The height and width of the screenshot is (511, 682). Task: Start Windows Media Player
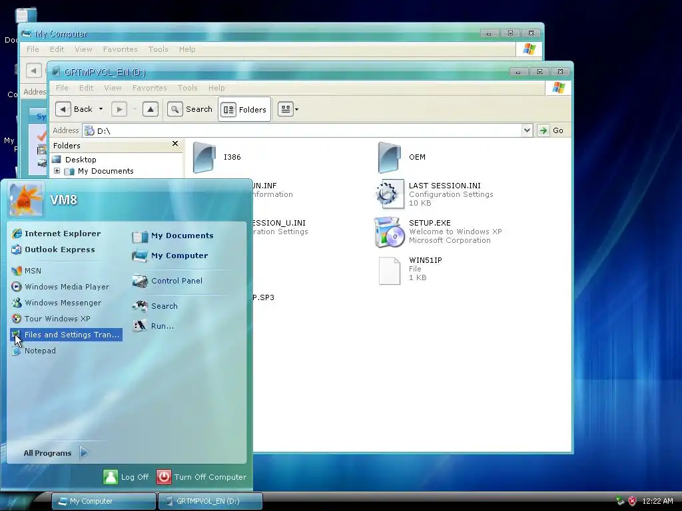click(61, 287)
